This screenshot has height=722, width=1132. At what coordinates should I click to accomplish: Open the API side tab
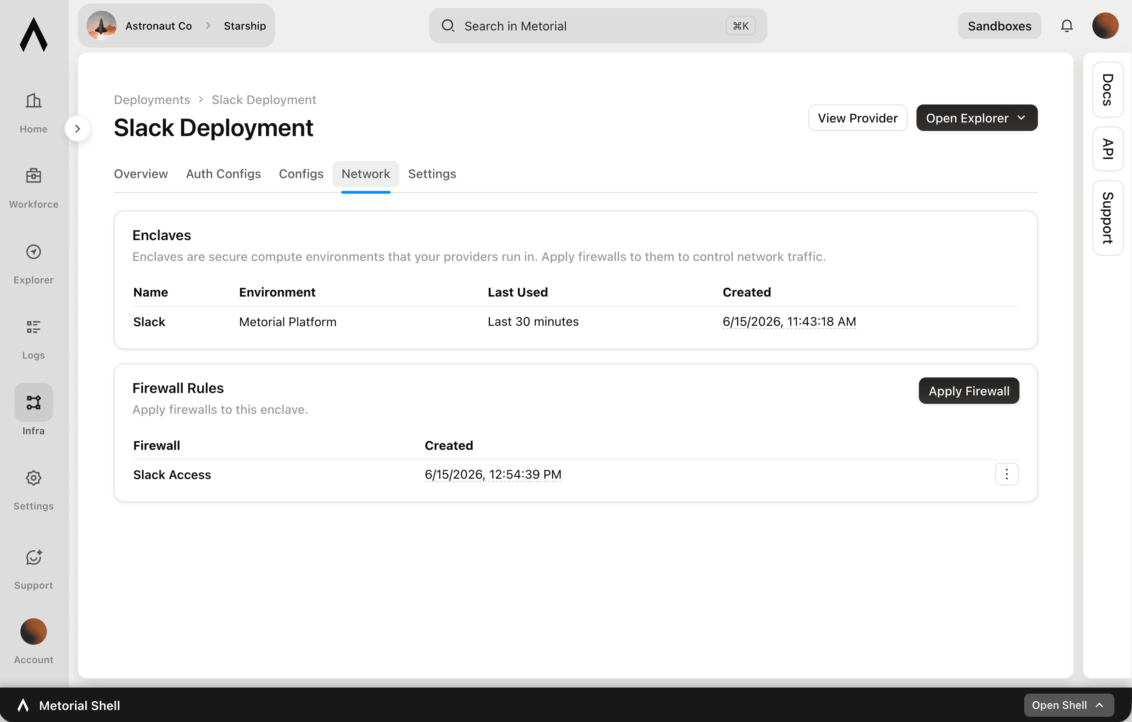[x=1108, y=149]
